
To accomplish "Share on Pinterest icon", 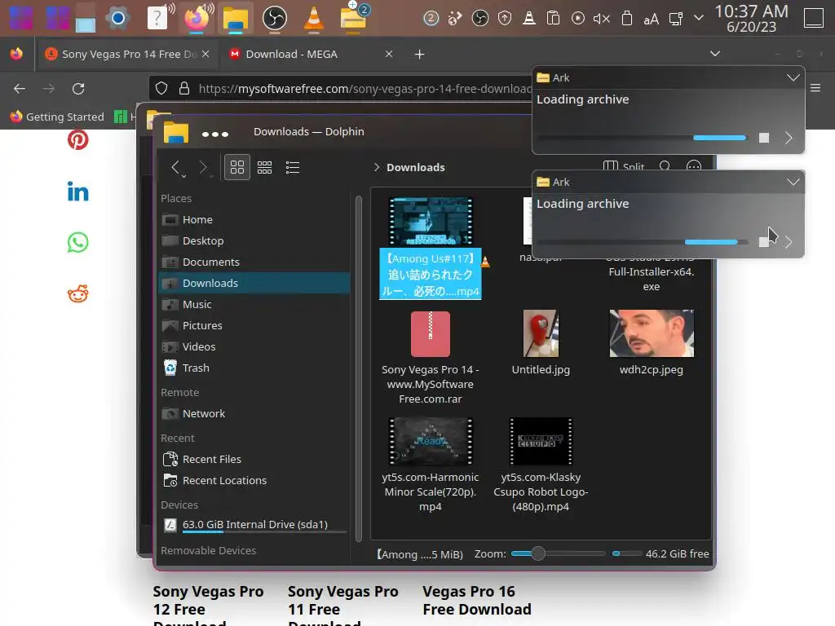I will (x=77, y=140).
